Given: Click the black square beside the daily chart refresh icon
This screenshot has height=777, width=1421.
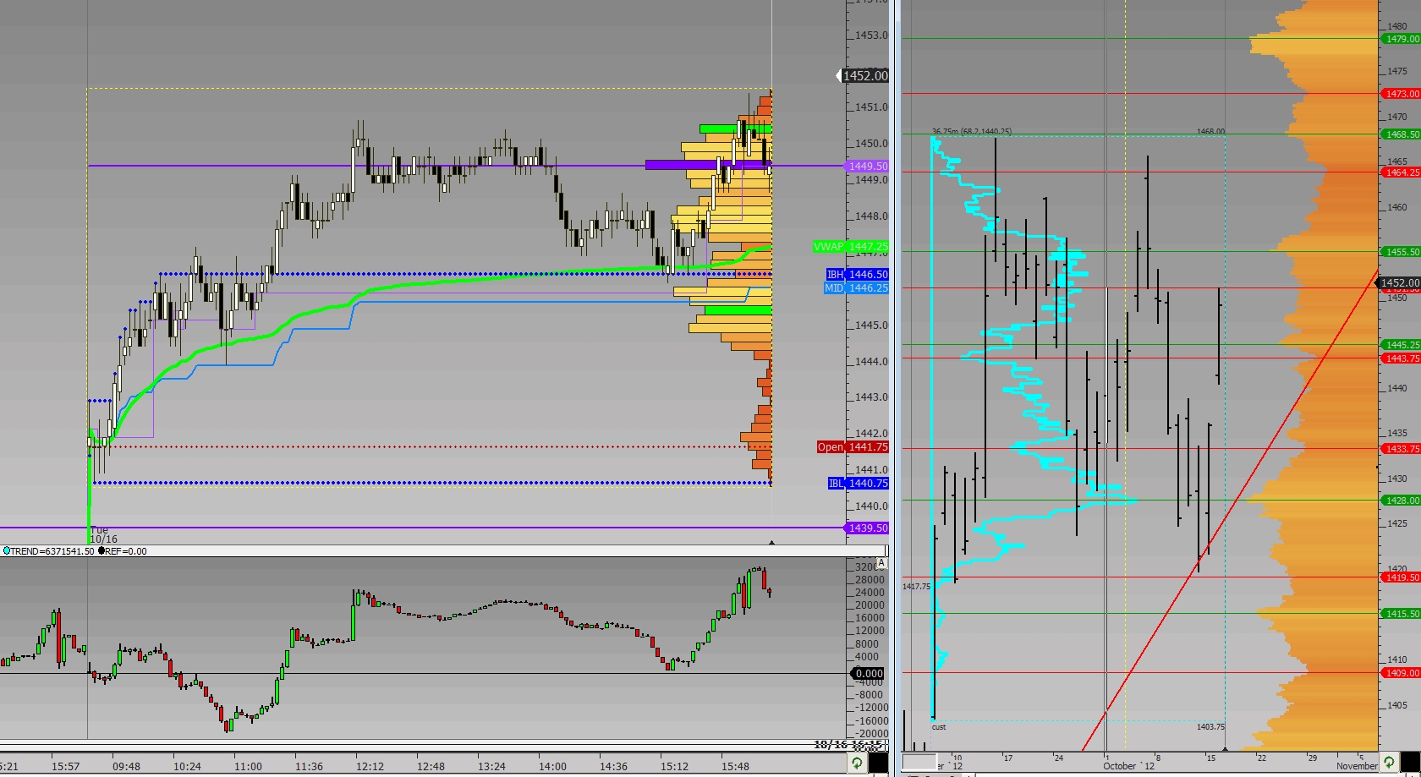Looking at the screenshot, I should click(1410, 763).
